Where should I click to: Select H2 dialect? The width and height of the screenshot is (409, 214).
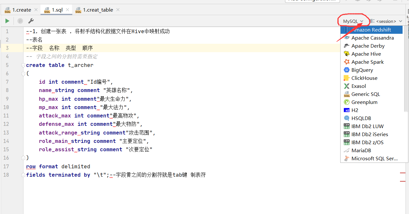point(371,110)
